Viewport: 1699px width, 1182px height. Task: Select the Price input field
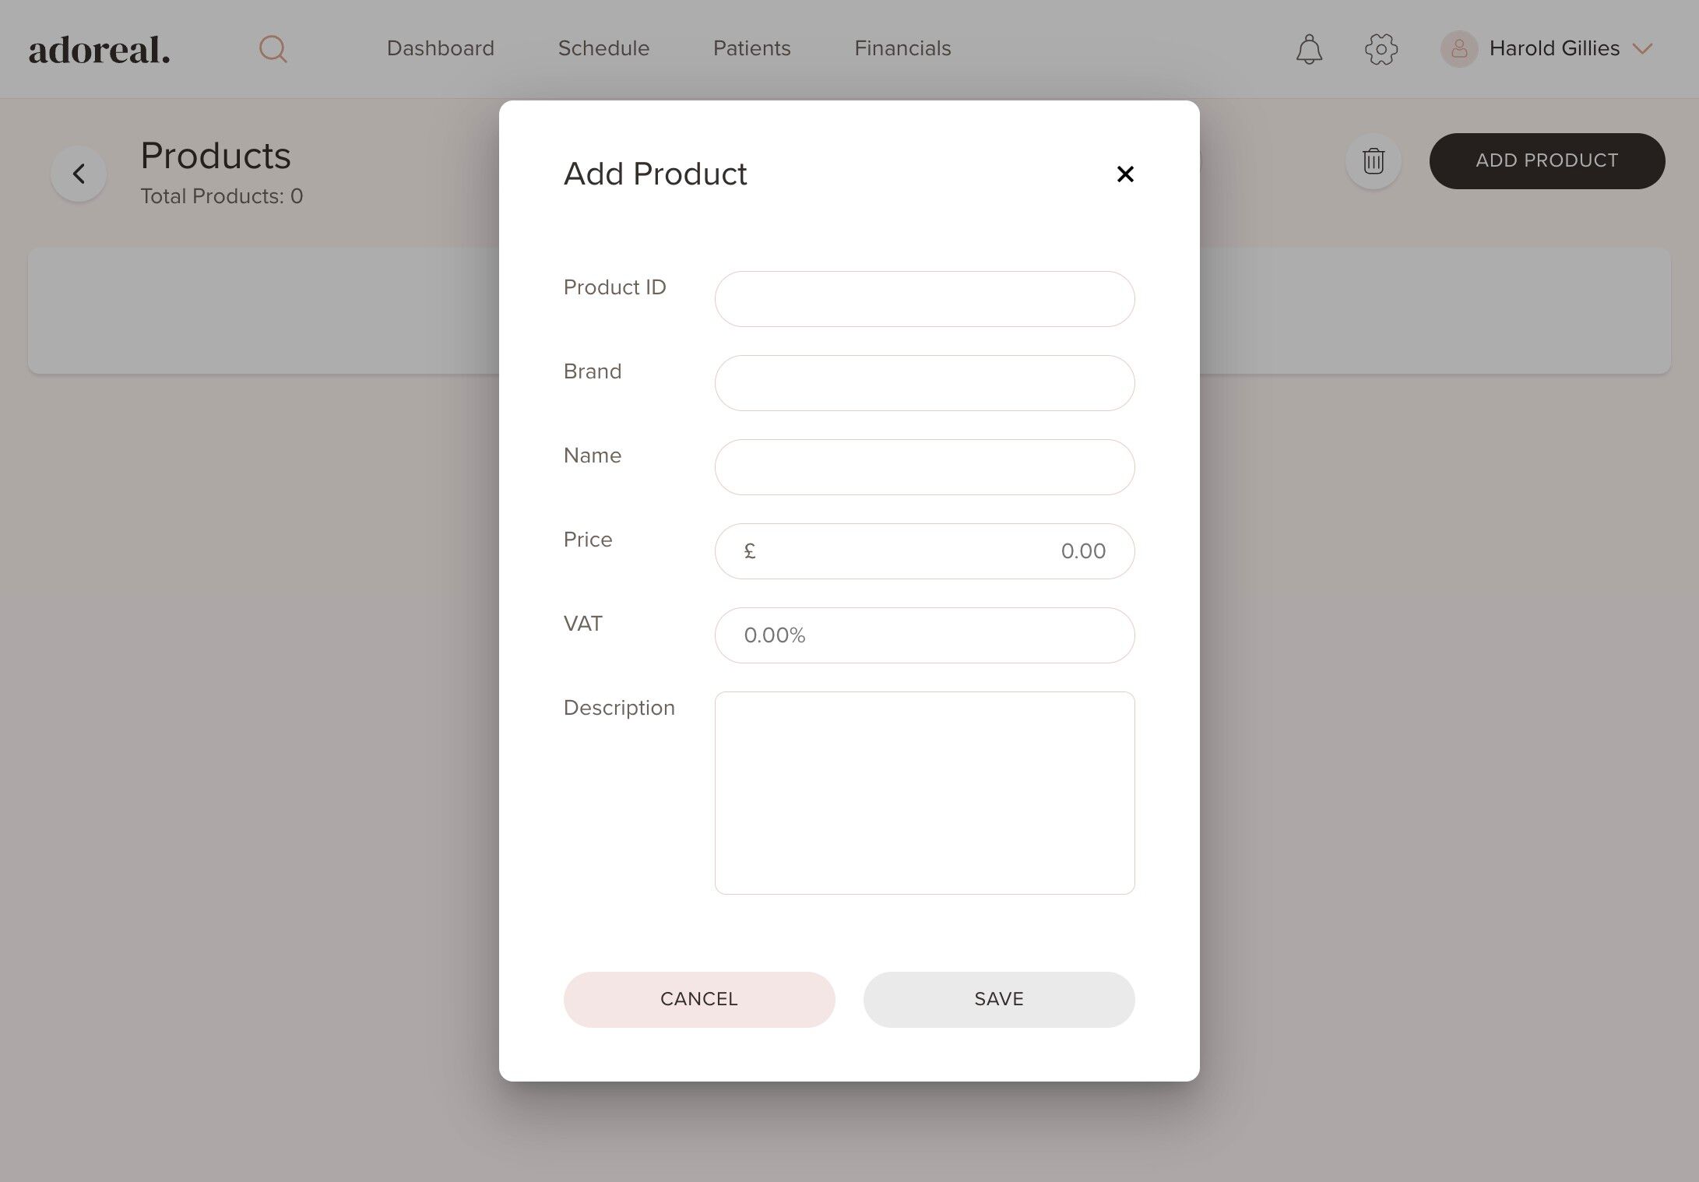(924, 551)
